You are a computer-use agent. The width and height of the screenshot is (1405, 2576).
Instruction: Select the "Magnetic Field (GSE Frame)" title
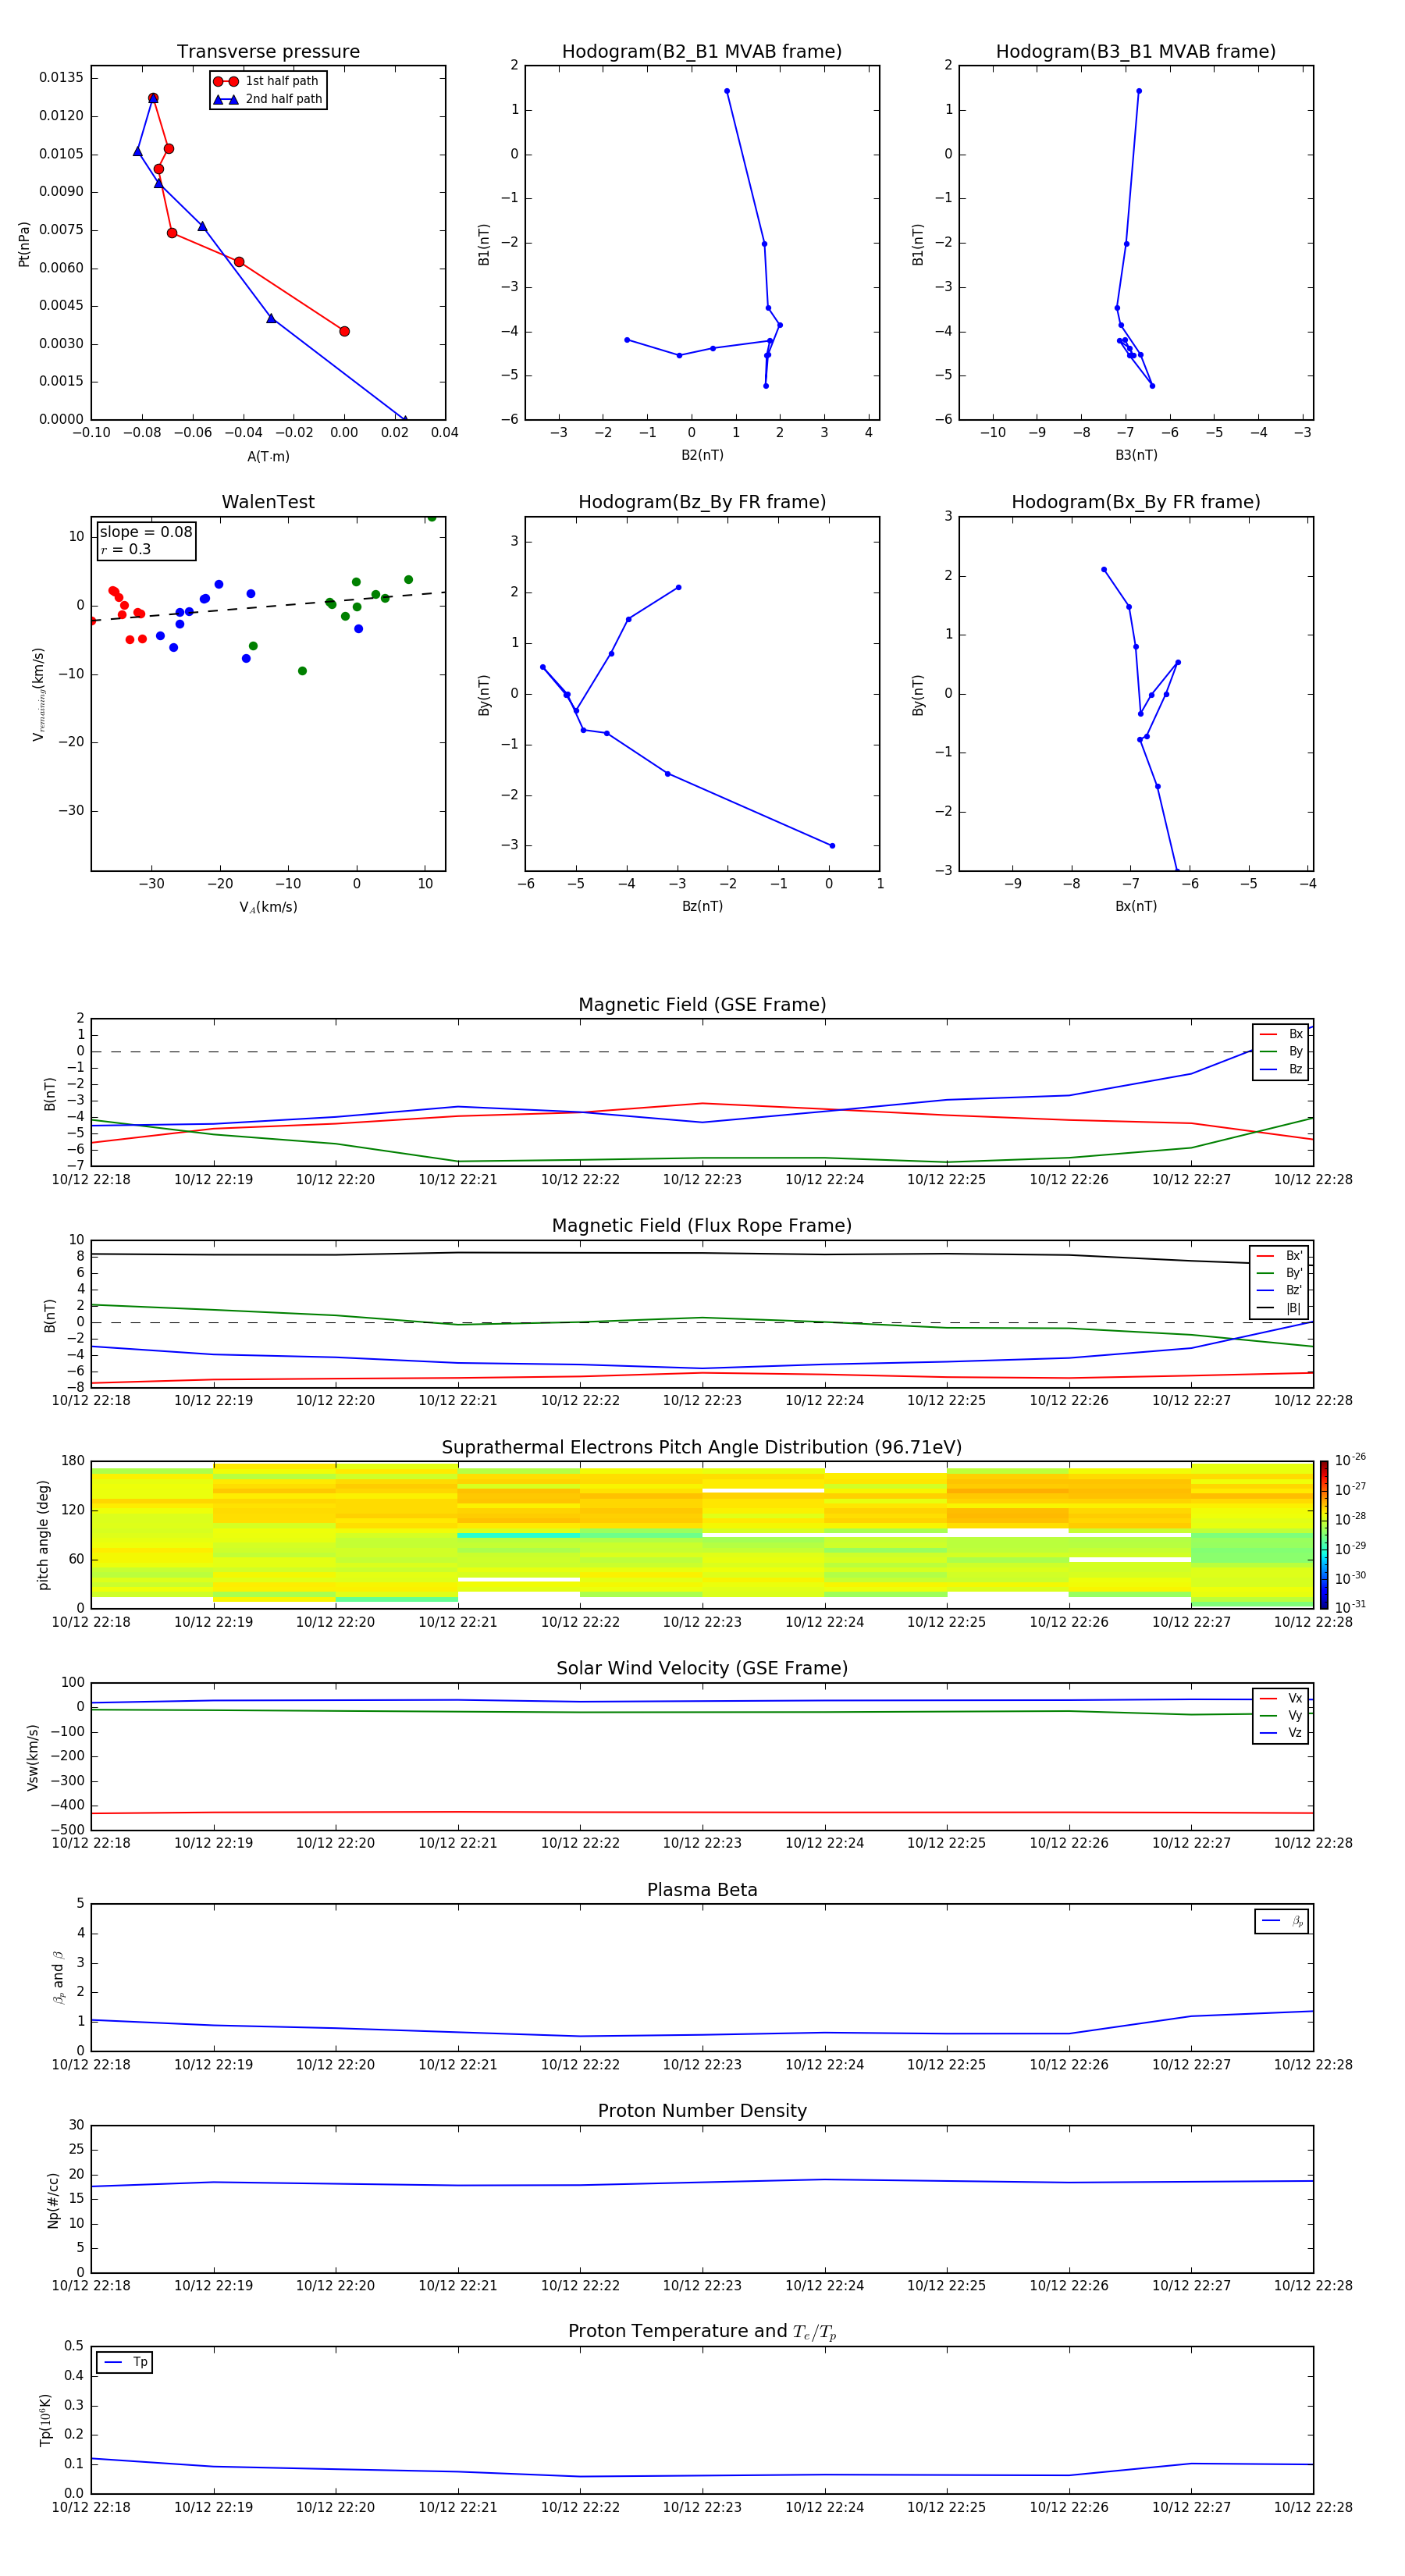point(702,1004)
